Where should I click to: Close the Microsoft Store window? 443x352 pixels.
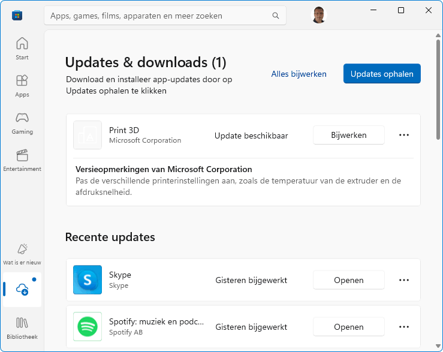click(428, 10)
